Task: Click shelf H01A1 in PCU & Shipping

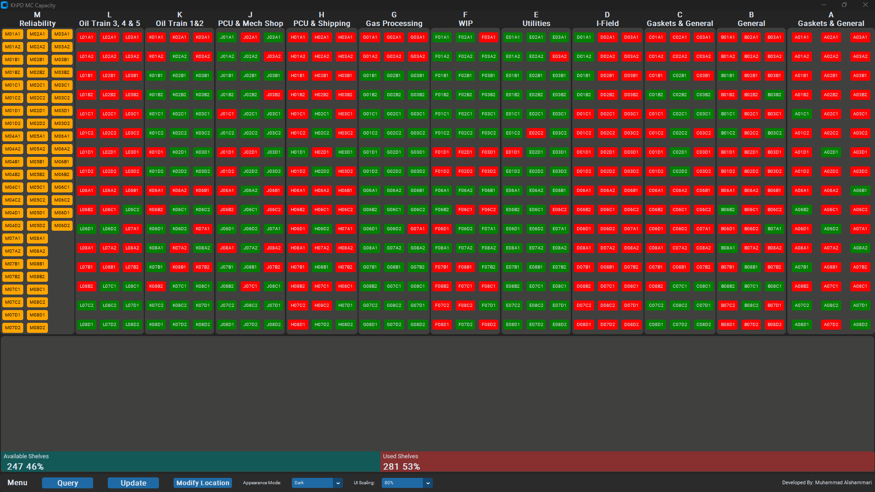Action: click(x=298, y=37)
